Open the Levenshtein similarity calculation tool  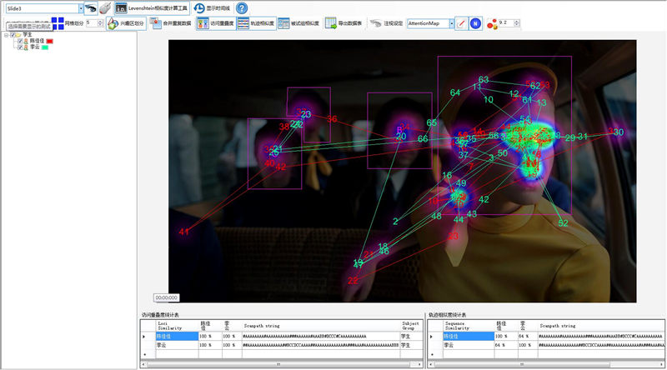[152, 8]
